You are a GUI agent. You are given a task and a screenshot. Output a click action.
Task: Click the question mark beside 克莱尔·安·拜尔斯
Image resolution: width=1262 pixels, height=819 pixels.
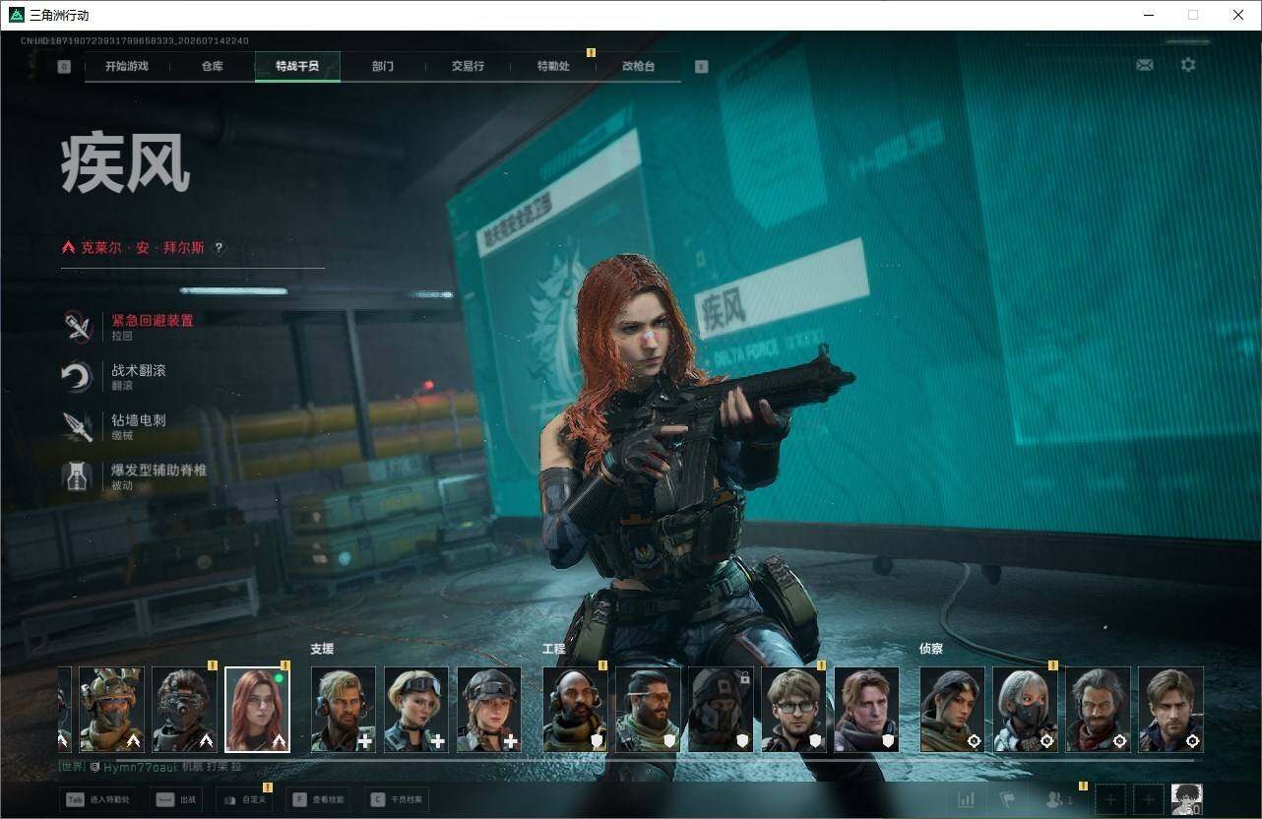tap(219, 248)
